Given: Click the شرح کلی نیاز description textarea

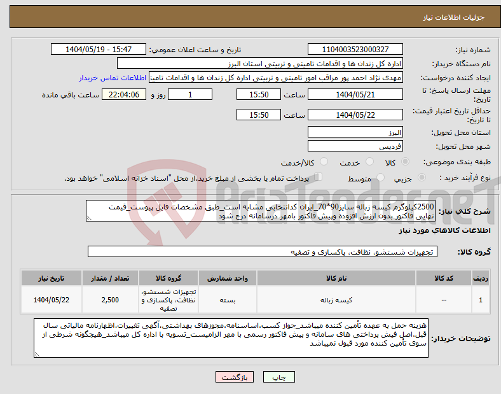Looking at the screenshot, I should pos(261,211).
